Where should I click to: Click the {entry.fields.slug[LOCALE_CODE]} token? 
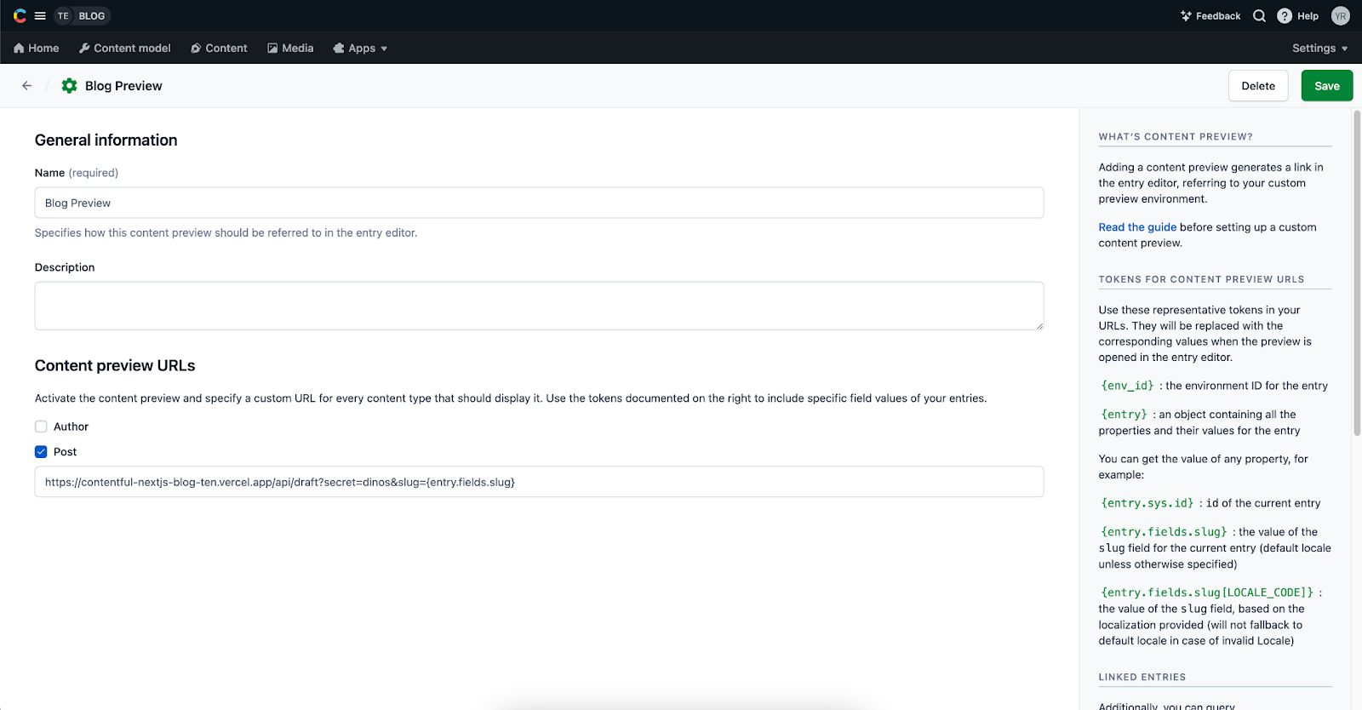(x=1207, y=593)
